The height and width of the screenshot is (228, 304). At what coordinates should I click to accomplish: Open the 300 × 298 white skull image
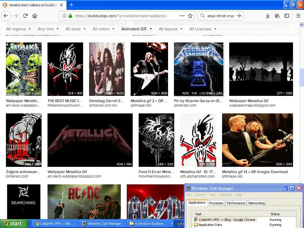[198, 140]
